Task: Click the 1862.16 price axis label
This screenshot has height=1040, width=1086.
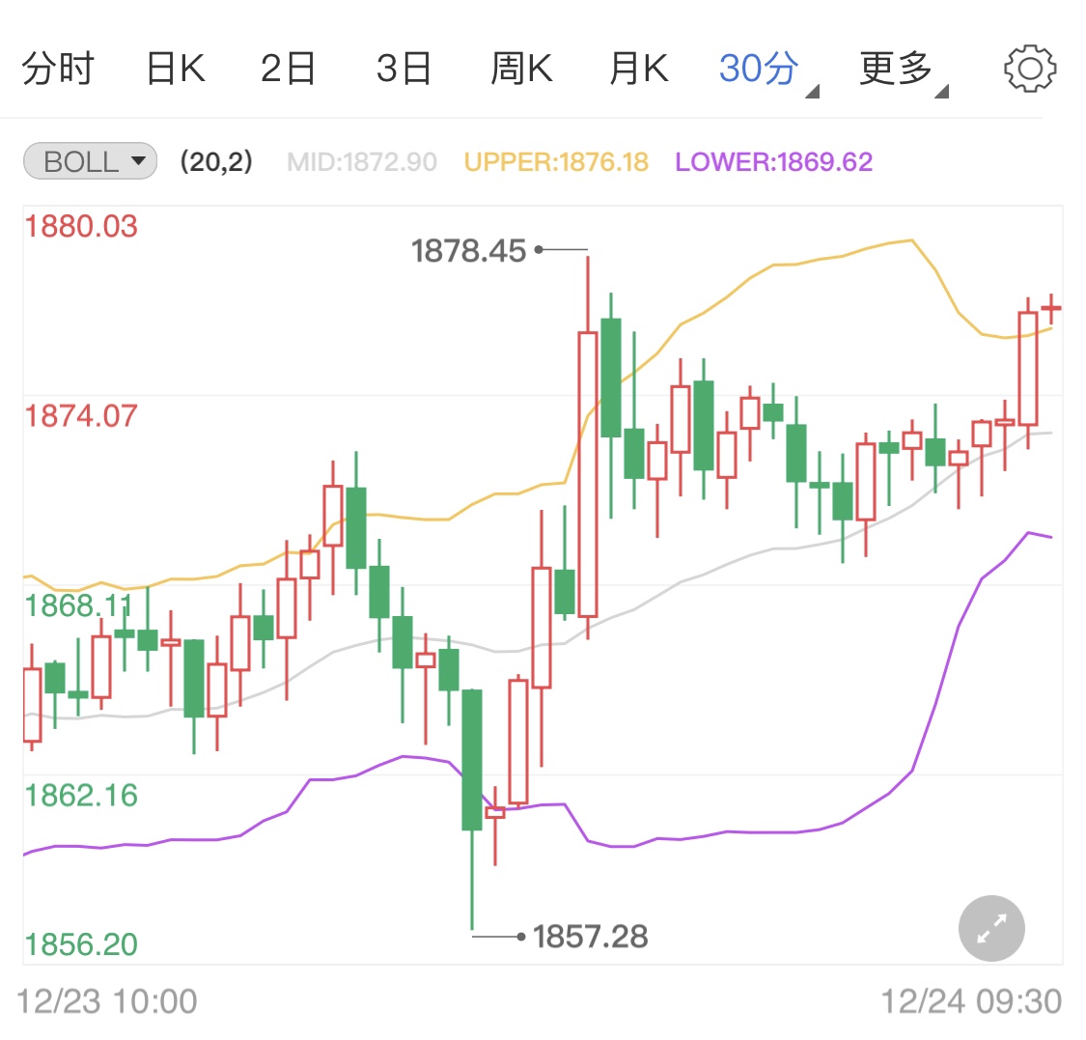Action: point(81,796)
